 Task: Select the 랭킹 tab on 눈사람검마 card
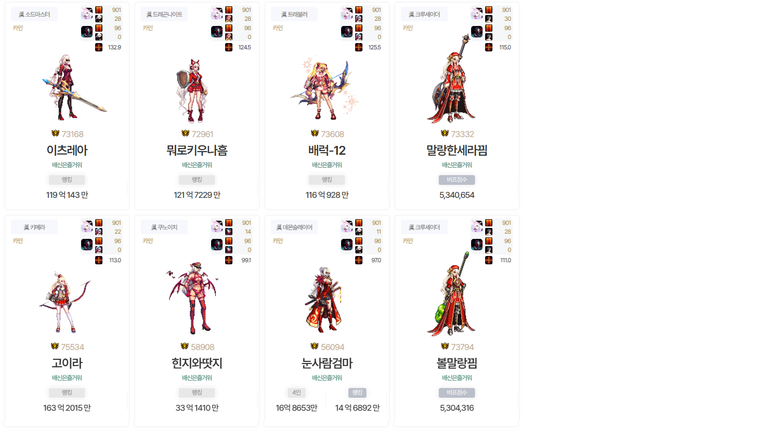[357, 393]
